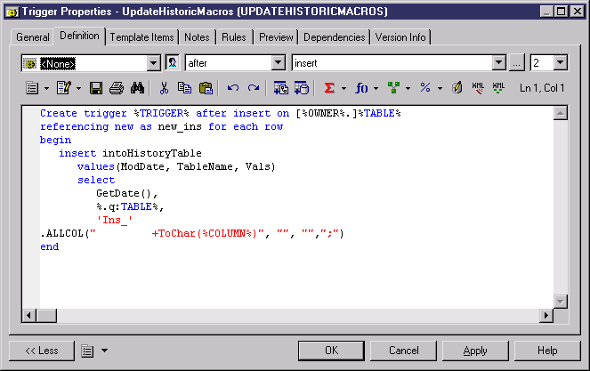
Task: Click the Apply button
Action: 475,351
